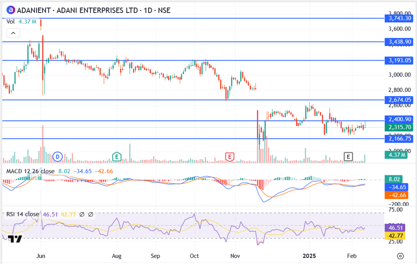Click the orange -42.66 signal label on the axis
This screenshot has height=264, width=417.
(x=399, y=195)
